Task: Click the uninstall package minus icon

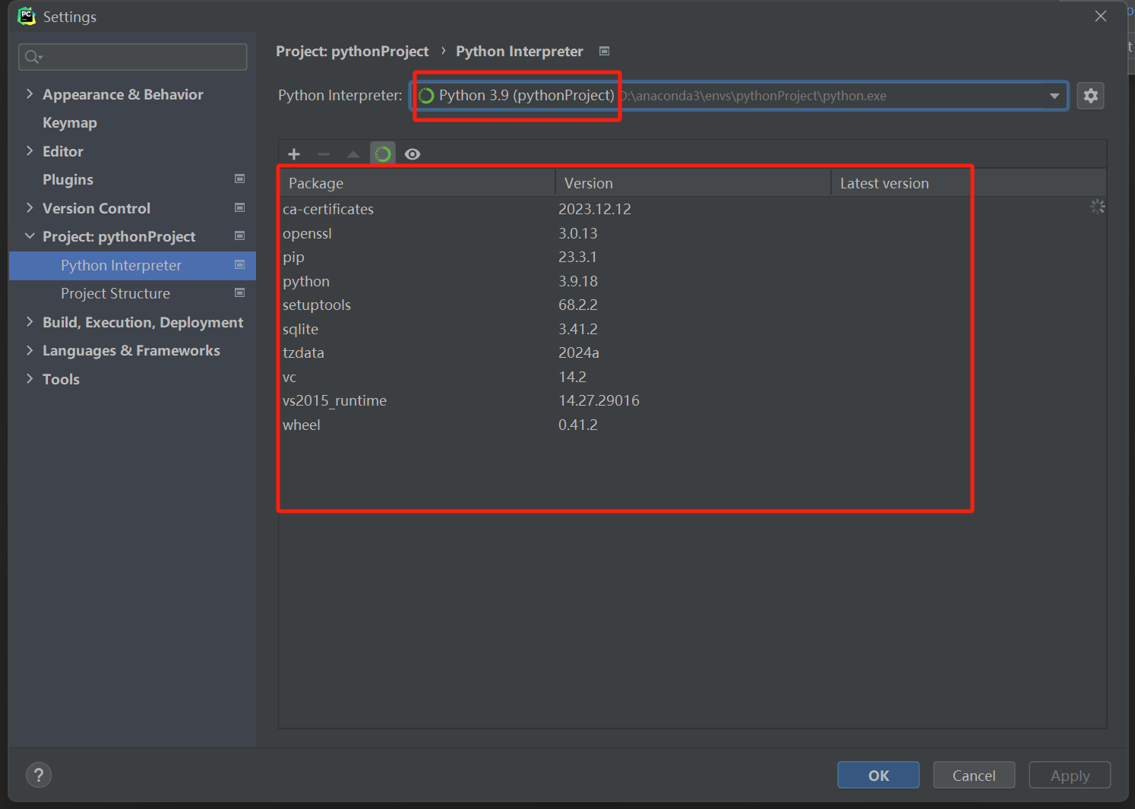Action: [324, 154]
